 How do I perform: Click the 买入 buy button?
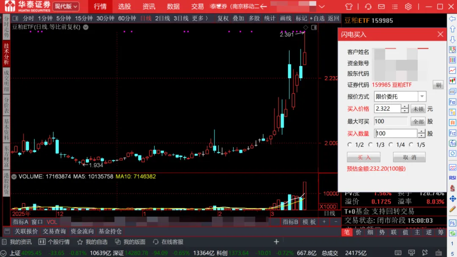(x=364, y=157)
